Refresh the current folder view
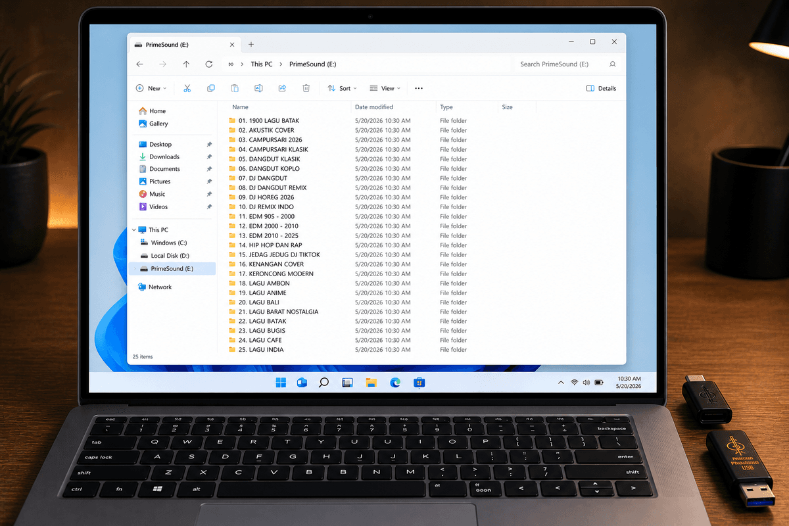This screenshot has width=789, height=526. [x=209, y=64]
